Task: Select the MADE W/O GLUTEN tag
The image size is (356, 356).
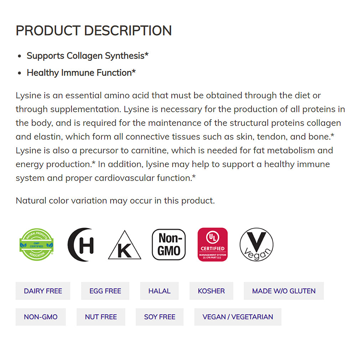Action: click(x=284, y=291)
